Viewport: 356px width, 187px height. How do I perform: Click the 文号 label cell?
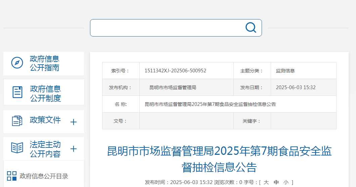click(x=121, y=121)
